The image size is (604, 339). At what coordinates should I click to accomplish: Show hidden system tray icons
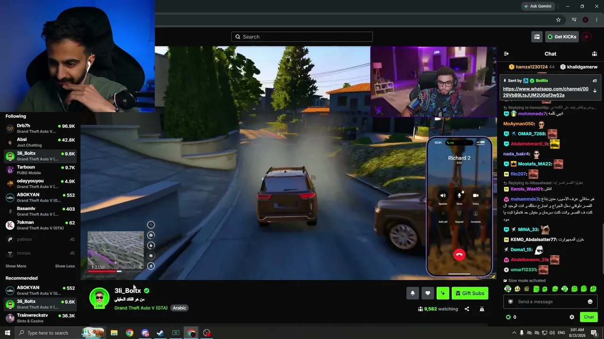(514, 333)
